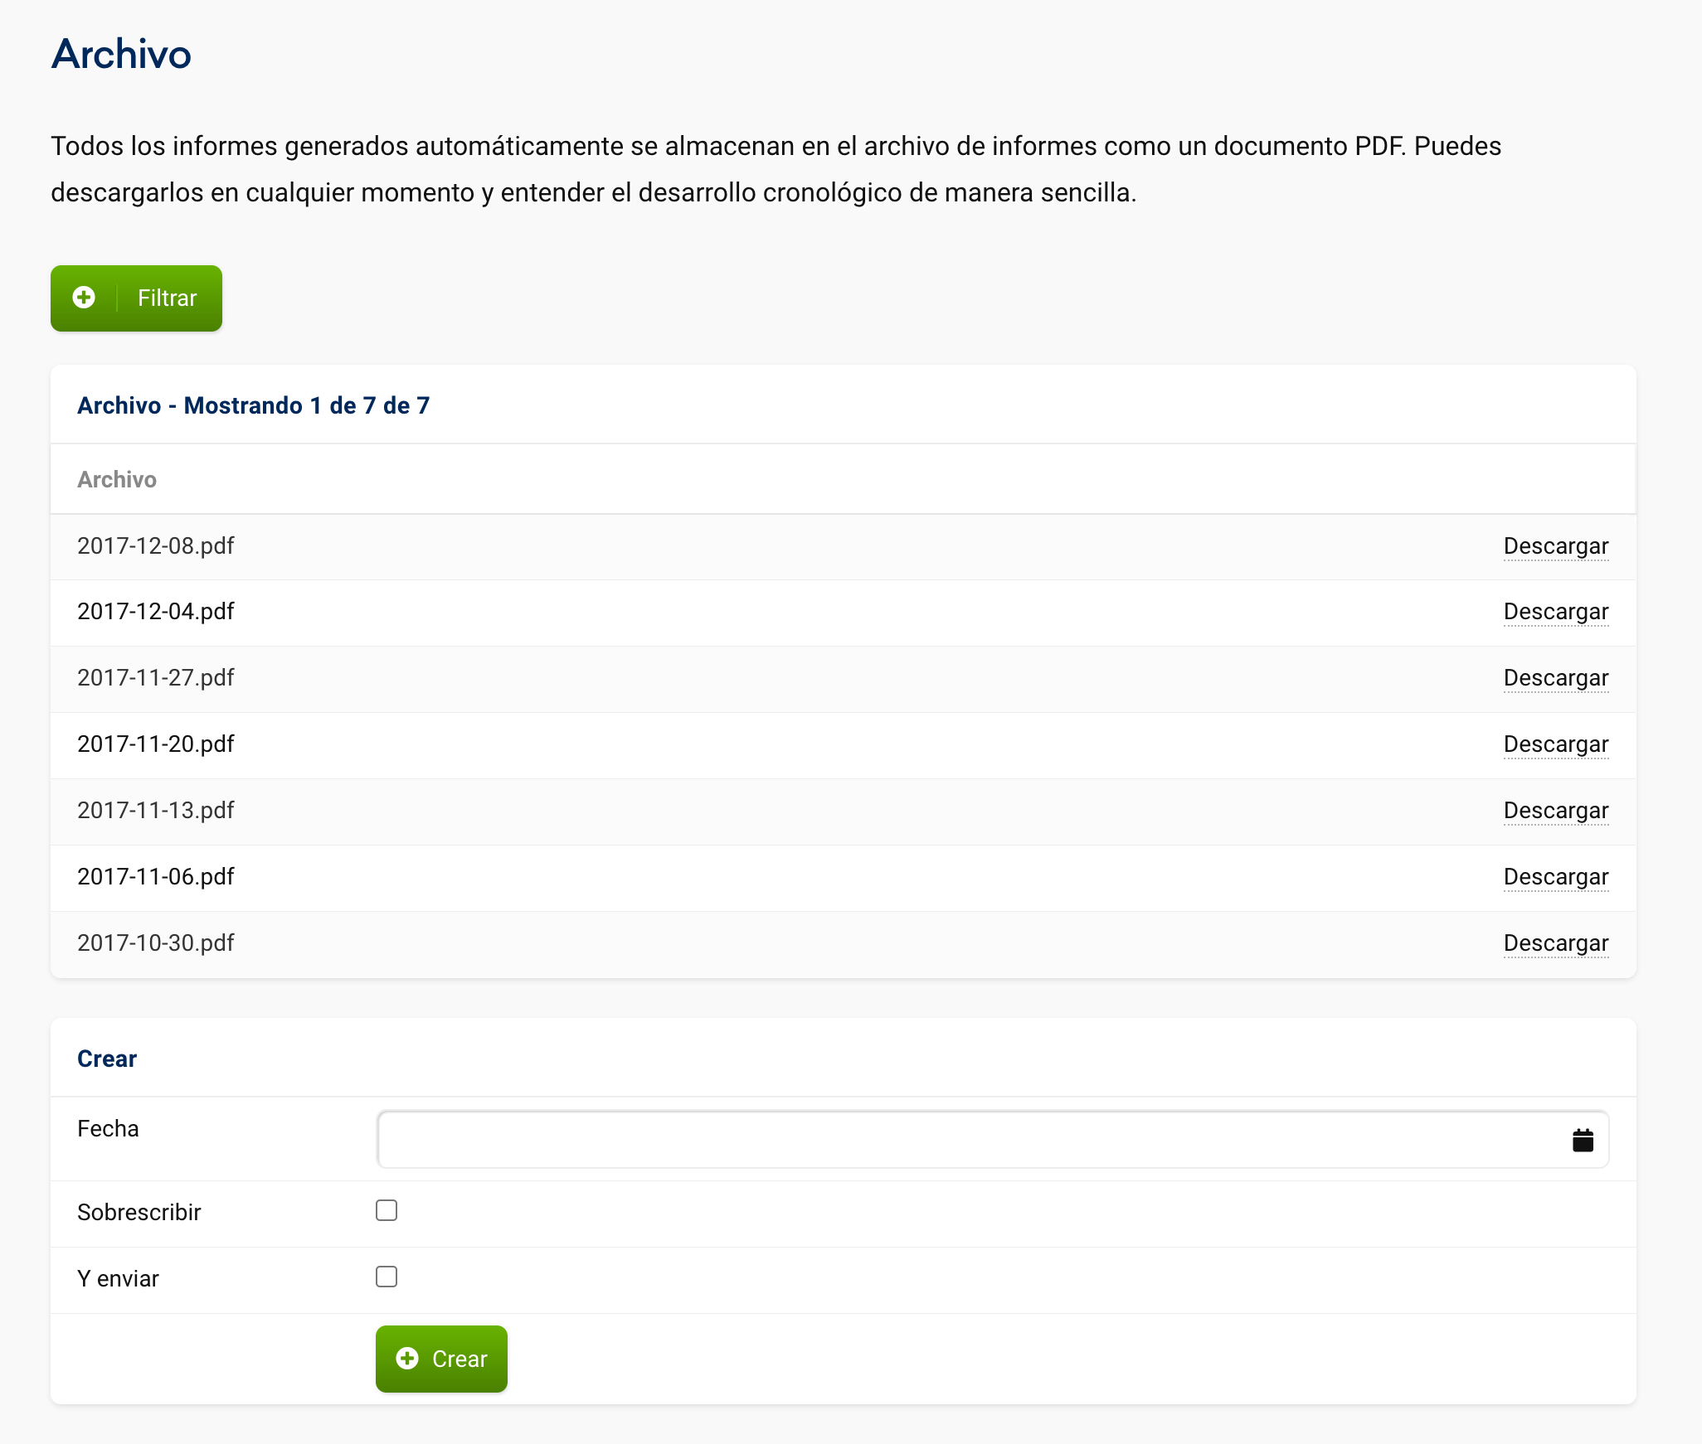Download the 2017-12-08.pdf report

pos(1555,546)
